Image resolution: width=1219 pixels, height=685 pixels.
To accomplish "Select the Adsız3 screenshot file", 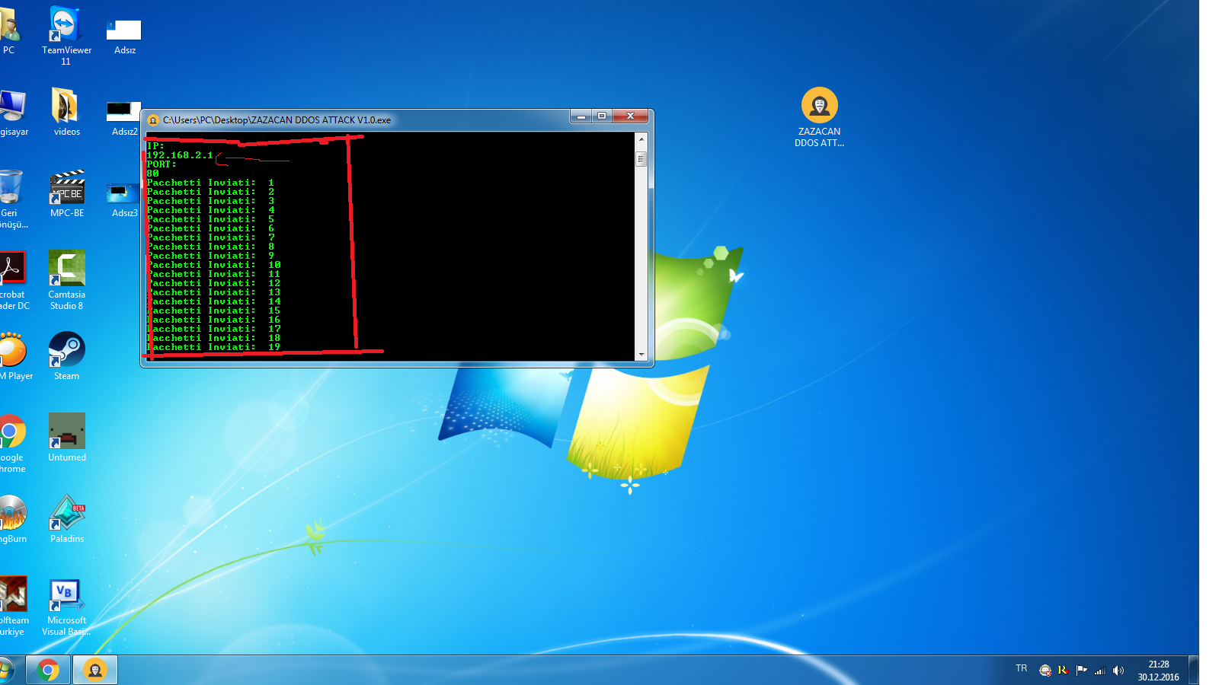I will [x=124, y=199].
